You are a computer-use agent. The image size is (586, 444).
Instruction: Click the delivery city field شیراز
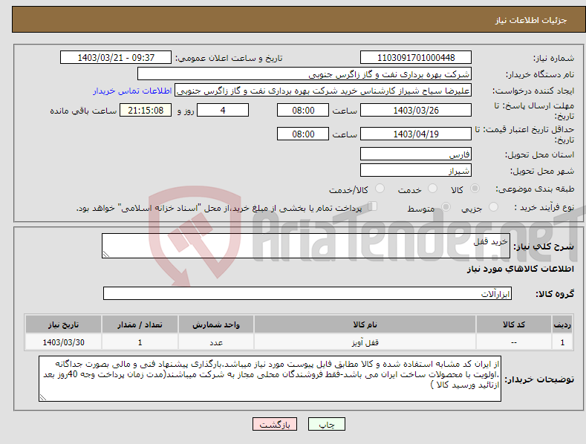416,171
